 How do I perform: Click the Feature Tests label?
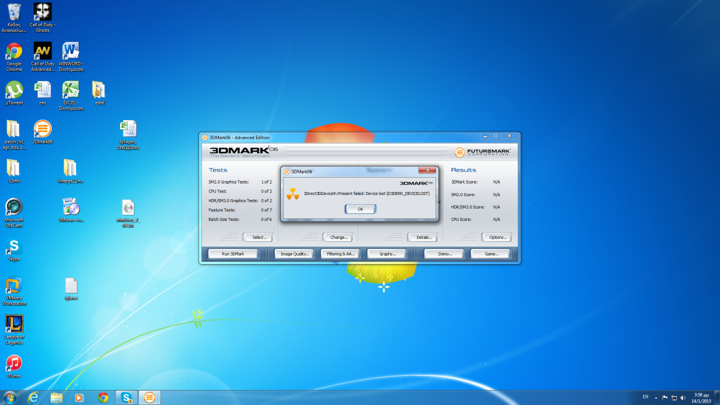(x=222, y=210)
